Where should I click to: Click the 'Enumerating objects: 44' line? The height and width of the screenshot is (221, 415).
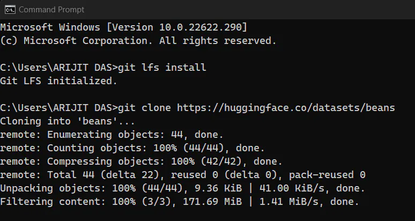(112, 135)
